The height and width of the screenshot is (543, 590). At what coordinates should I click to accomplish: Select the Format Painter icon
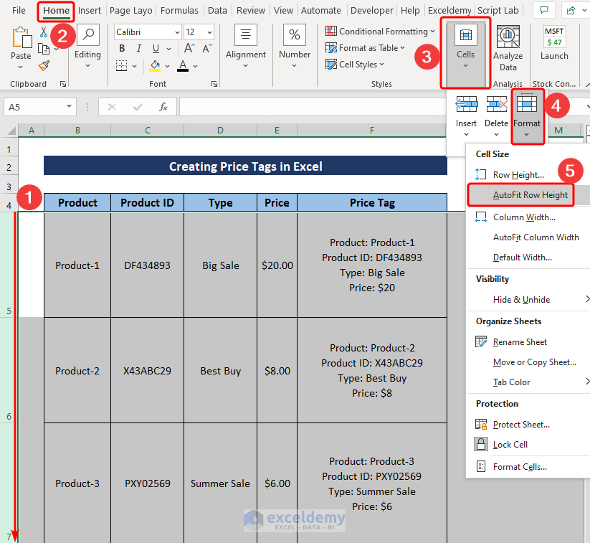[43, 66]
